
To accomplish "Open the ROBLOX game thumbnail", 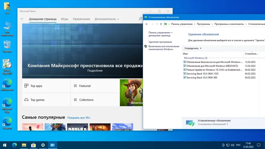I will pyautogui.click(x=78, y=127).
